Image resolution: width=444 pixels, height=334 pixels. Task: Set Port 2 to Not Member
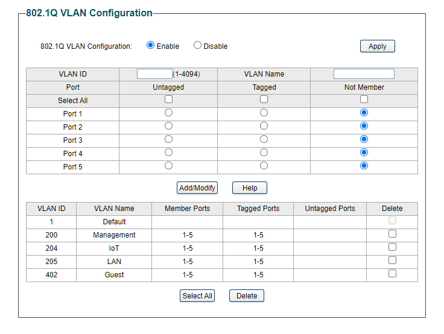(364, 126)
